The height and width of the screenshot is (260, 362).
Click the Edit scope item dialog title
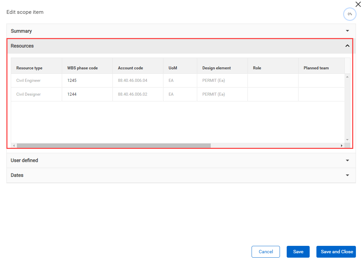[25, 12]
